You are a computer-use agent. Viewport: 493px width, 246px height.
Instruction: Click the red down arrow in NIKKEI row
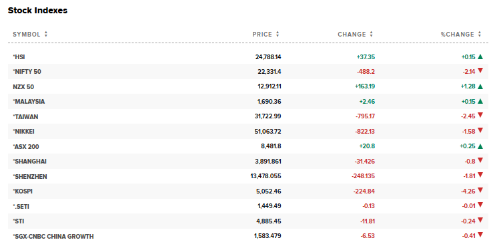[x=480, y=130]
